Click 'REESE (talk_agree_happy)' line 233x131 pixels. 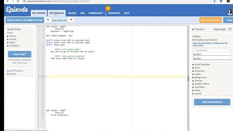point(68,49)
